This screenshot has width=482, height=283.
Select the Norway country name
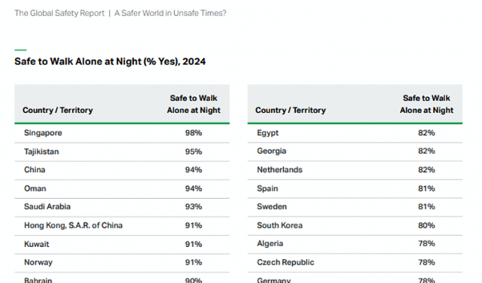point(38,262)
